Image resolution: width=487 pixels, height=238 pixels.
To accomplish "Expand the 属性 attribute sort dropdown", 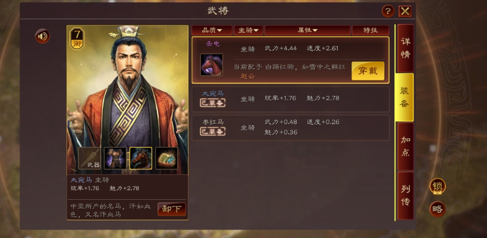I will pos(307,30).
